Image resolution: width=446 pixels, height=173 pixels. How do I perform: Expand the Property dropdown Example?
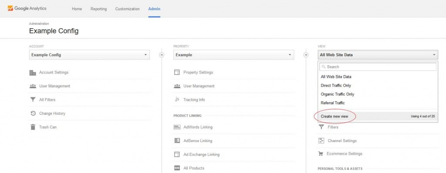pyautogui.click(x=233, y=55)
